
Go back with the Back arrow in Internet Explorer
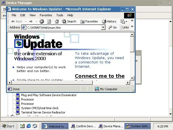point(16,21)
